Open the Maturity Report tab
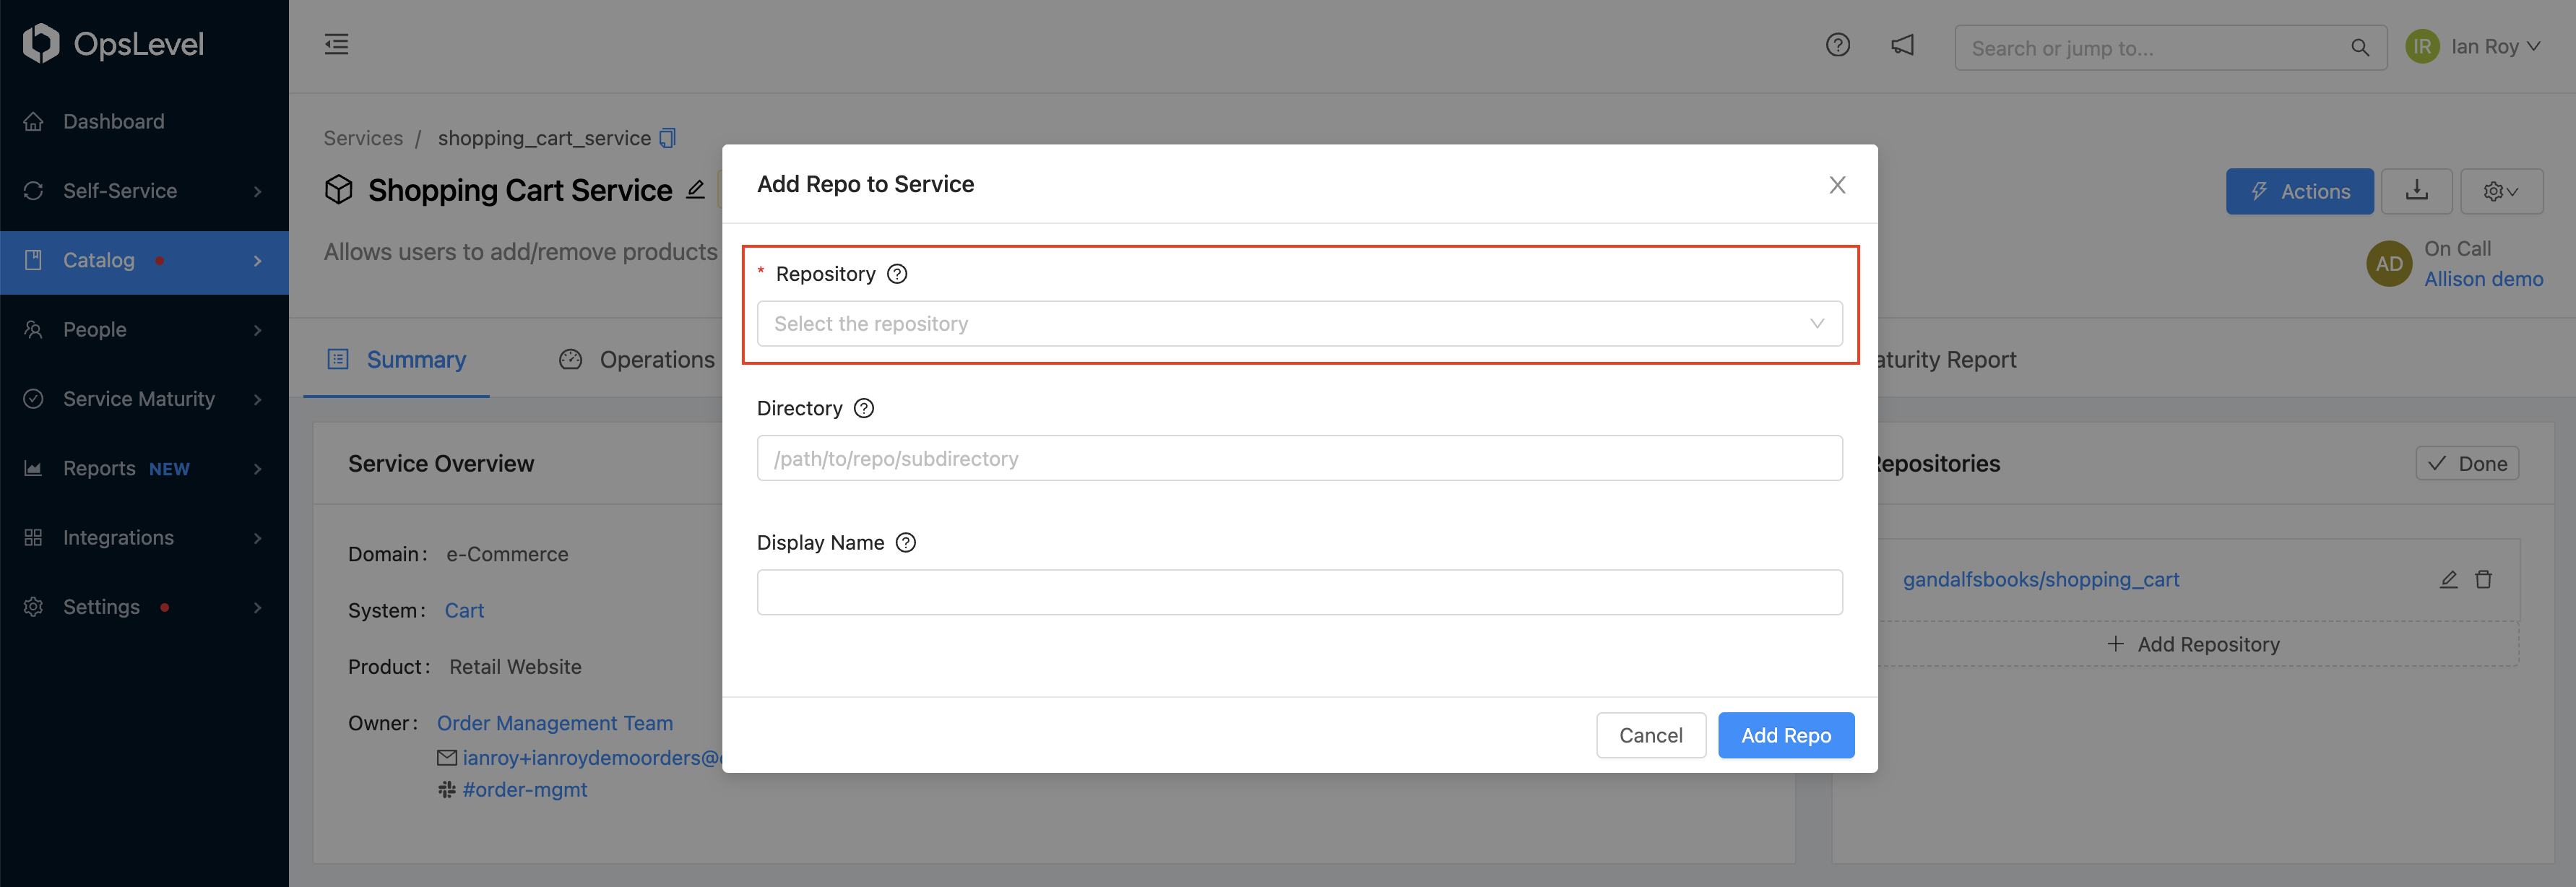 click(1946, 359)
